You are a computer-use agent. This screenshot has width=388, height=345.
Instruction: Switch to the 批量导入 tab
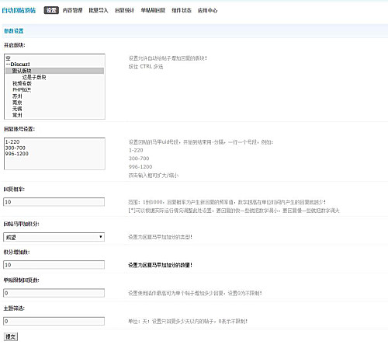pos(99,10)
